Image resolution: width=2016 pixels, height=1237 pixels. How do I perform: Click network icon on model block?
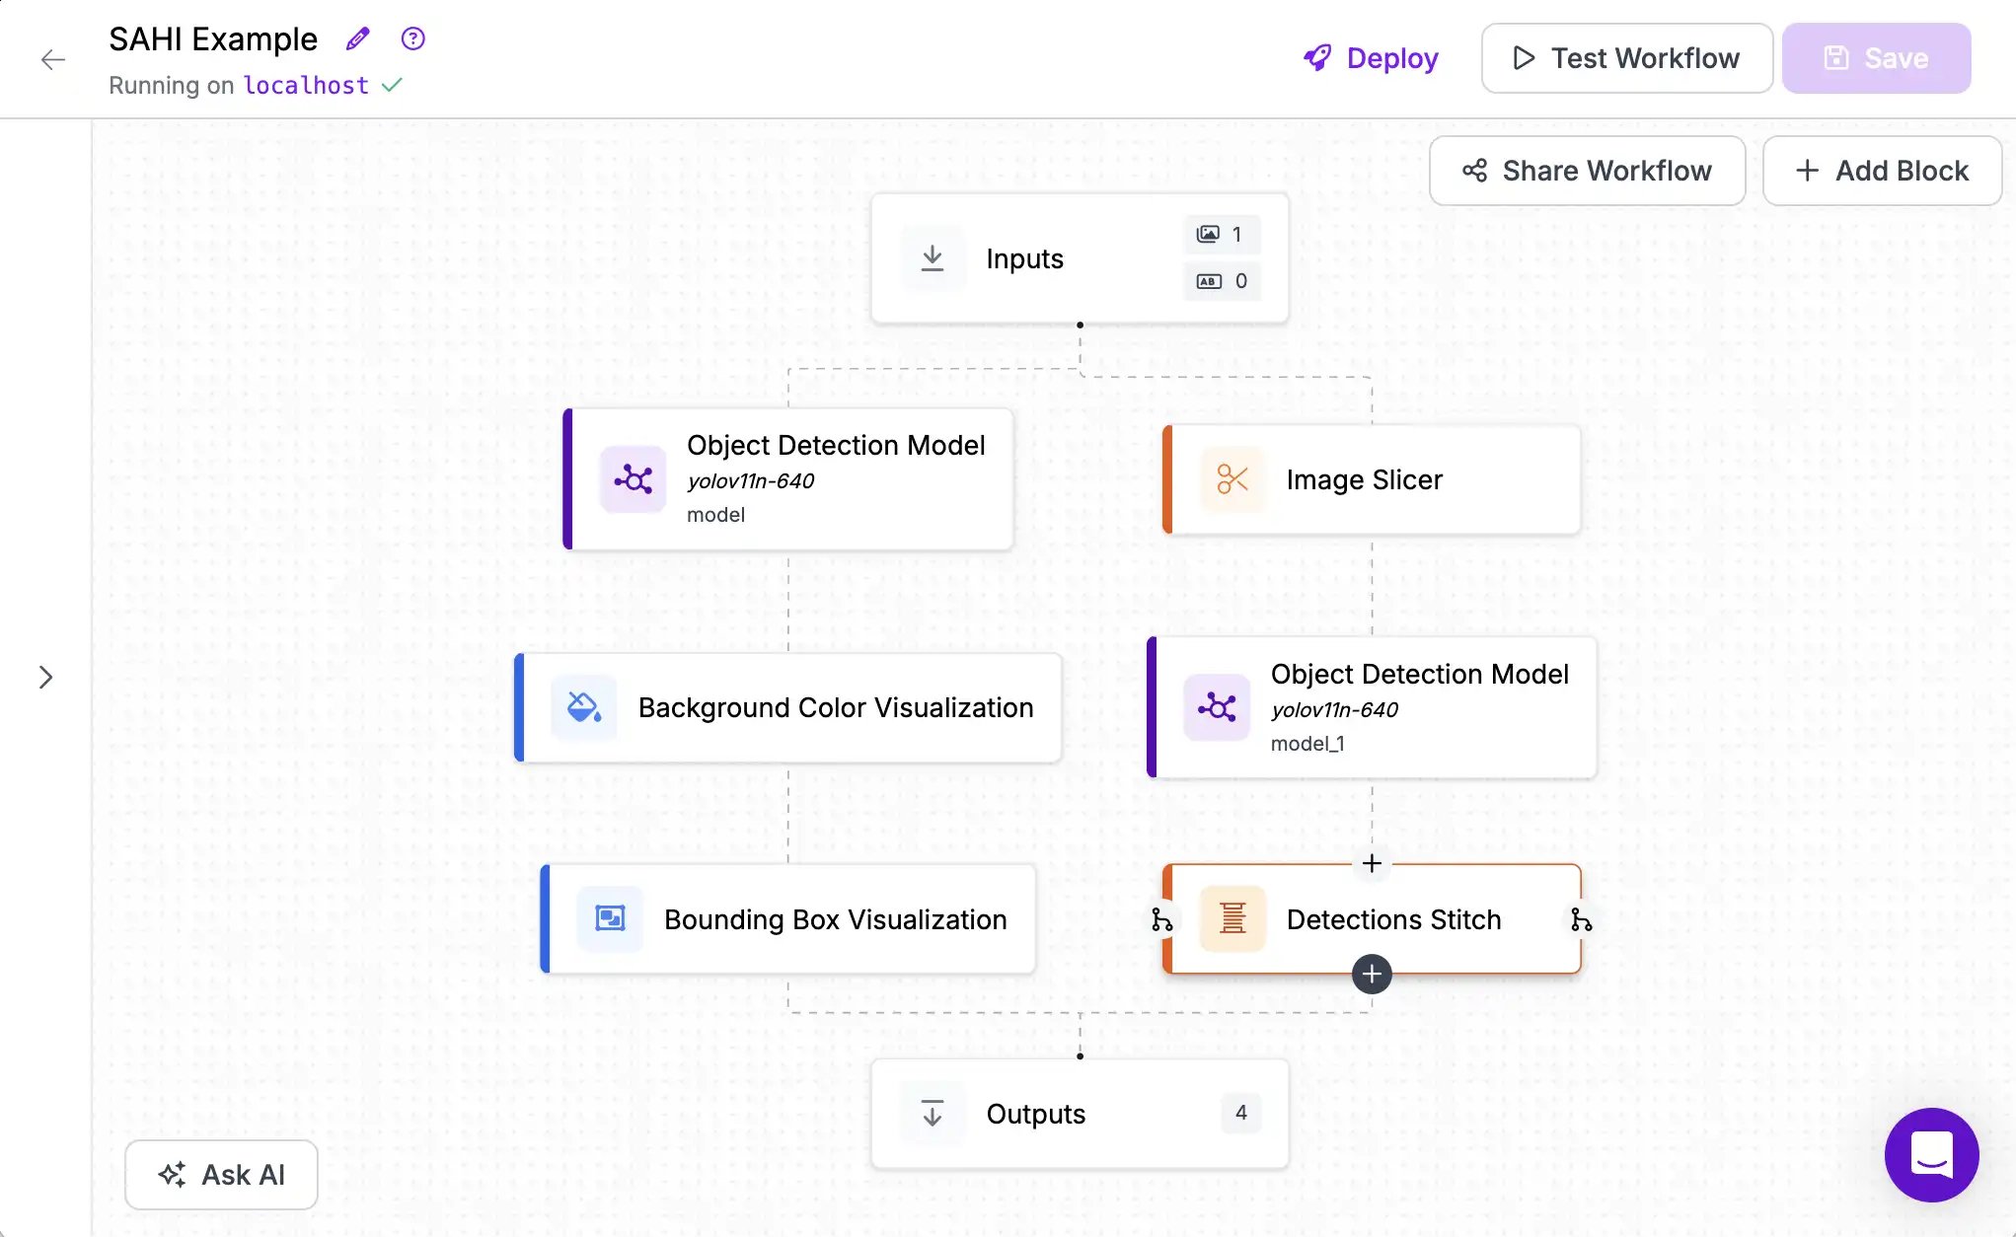pos(633,479)
